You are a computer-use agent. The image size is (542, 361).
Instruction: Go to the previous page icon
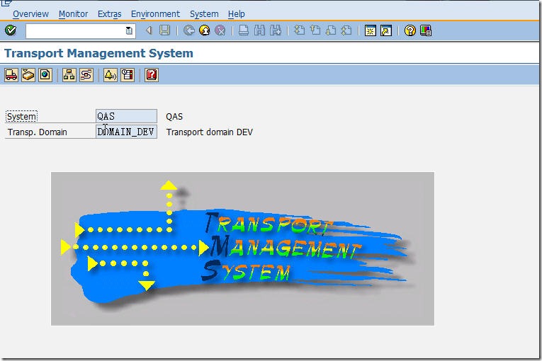pyautogui.click(x=315, y=30)
